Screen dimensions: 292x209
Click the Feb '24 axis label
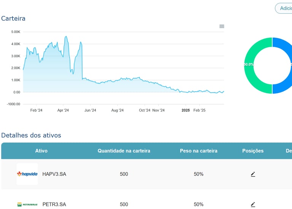point(36,110)
